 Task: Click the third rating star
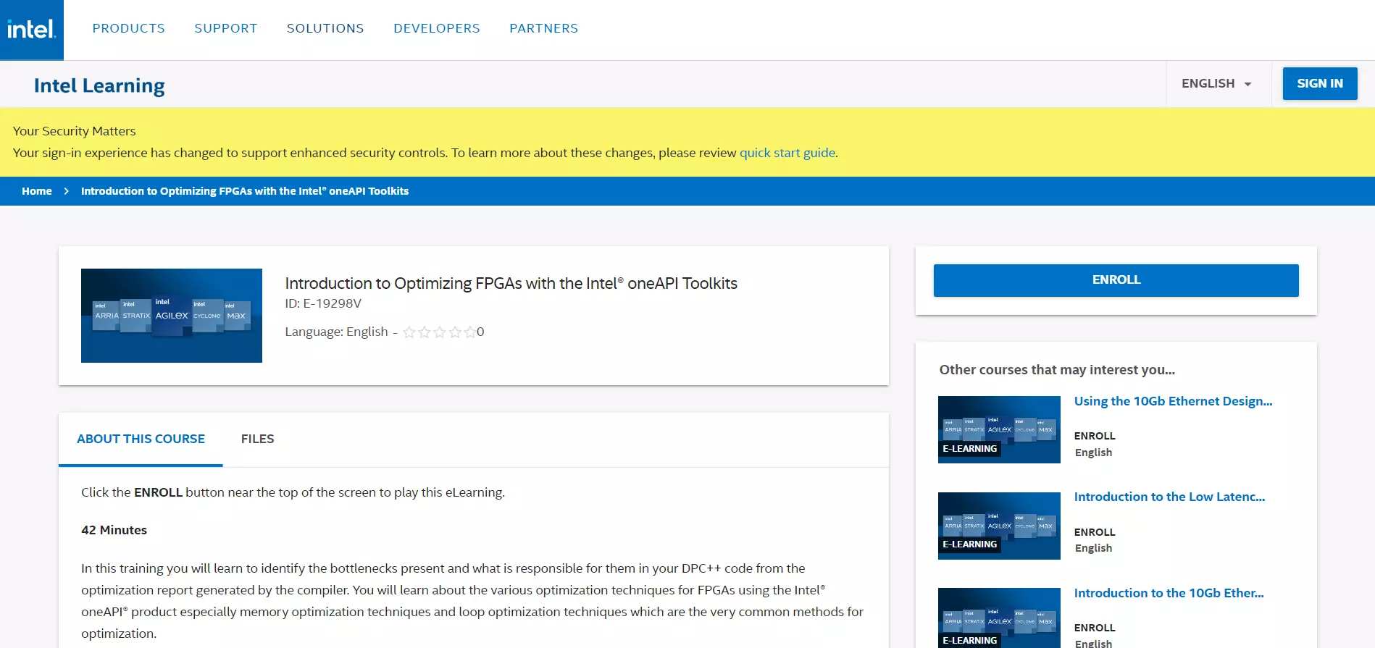pyautogui.click(x=440, y=332)
